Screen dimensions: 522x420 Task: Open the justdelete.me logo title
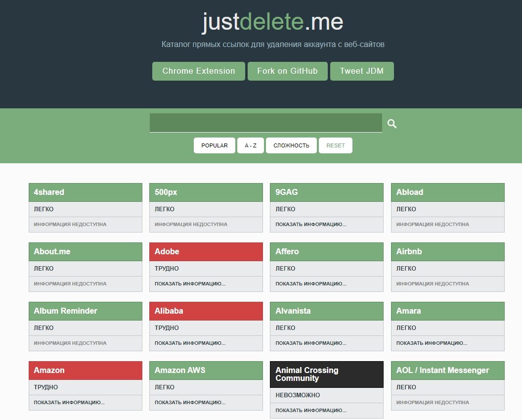(x=273, y=22)
